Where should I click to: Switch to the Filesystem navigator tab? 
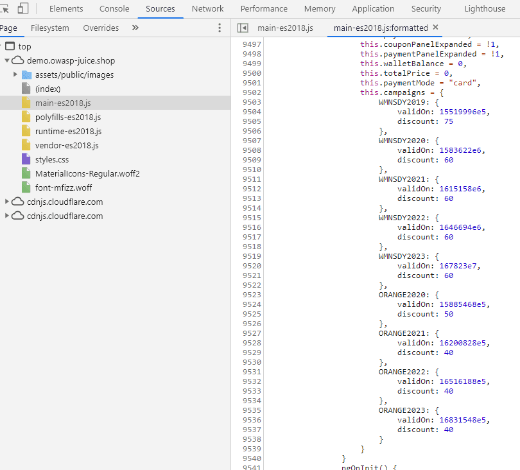pyautogui.click(x=49, y=28)
